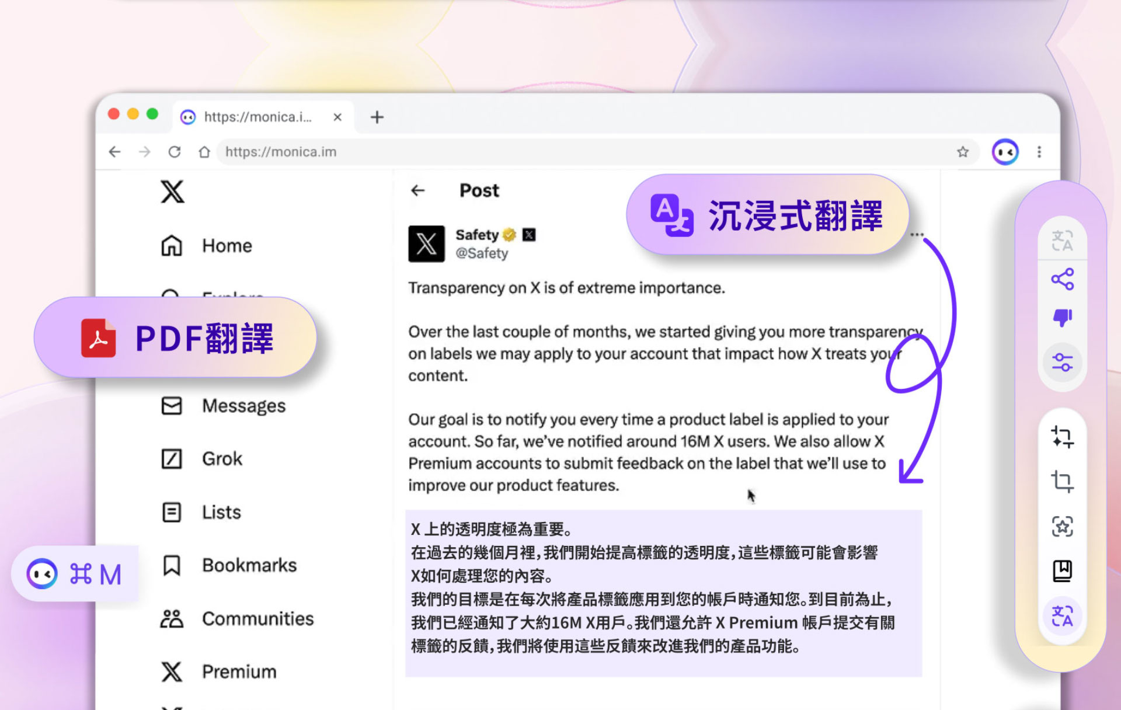This screenshot has height=710, width=1121.
Task: Open the bookmark memo icon in sidebar
Action: 1062,571
